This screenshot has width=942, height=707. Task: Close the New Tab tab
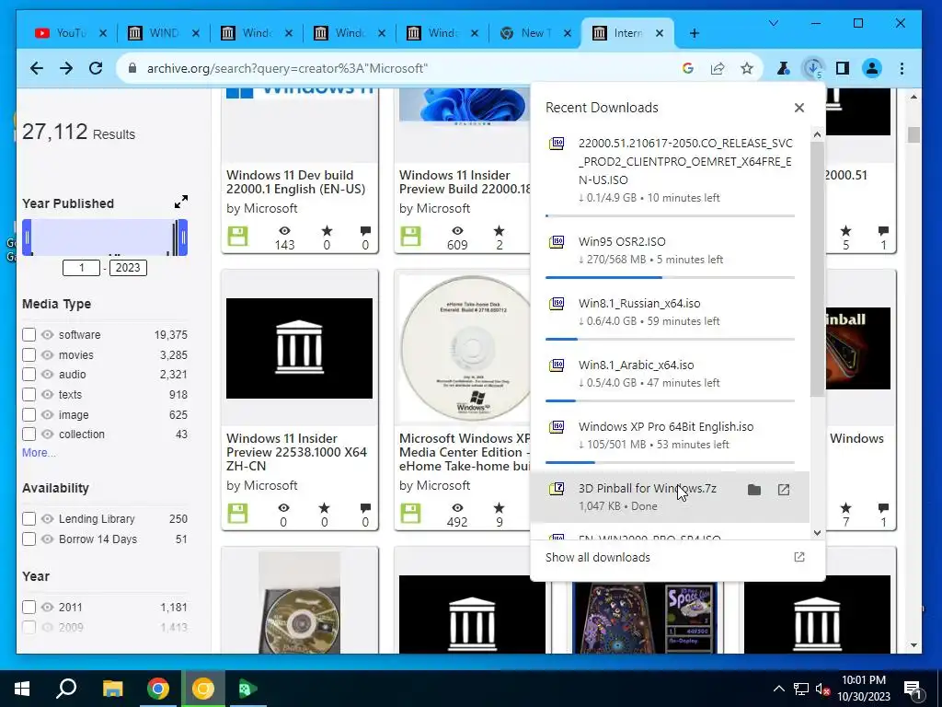tap(567, 33)
